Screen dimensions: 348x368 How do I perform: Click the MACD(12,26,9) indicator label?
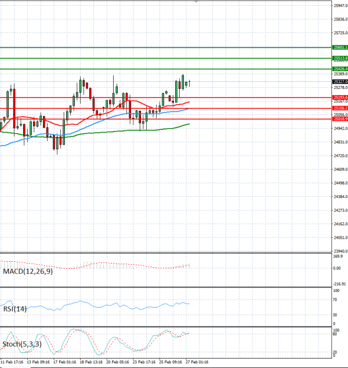pos(27,272)
